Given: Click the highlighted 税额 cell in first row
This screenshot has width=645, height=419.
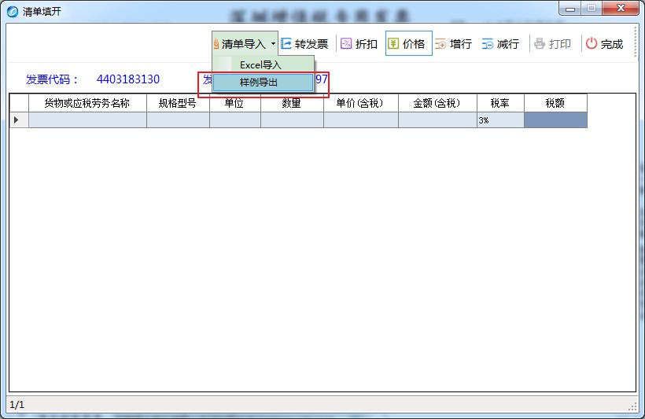Looking at the screenshot, I should [x=555, y=119].
